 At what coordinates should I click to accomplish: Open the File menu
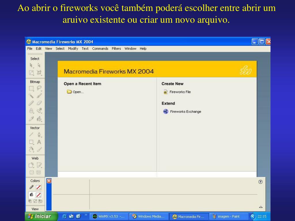[x=30, y=48]
